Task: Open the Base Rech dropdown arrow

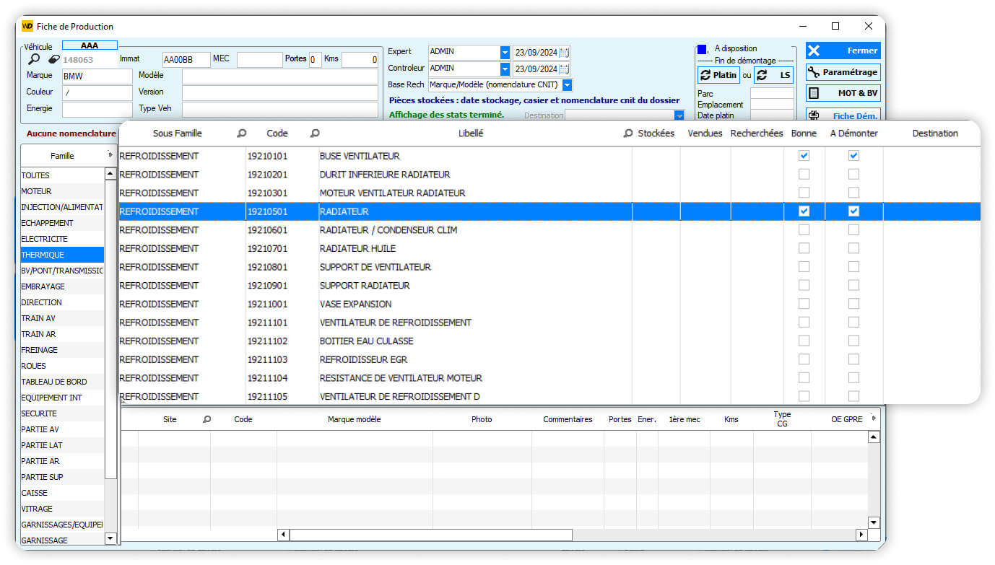Action: coord(567,85)
